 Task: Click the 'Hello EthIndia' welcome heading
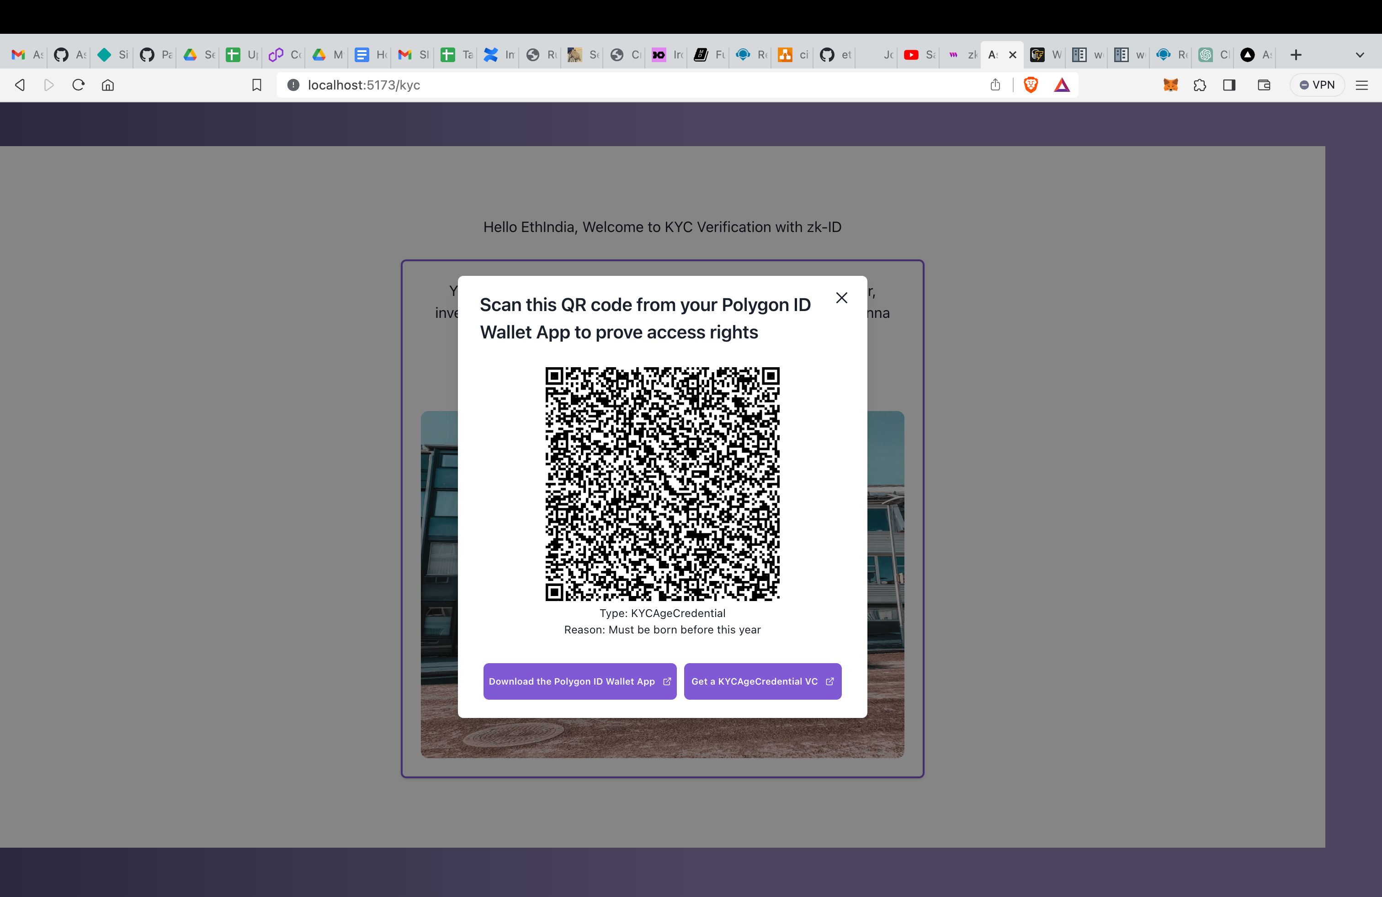[663, 227]
